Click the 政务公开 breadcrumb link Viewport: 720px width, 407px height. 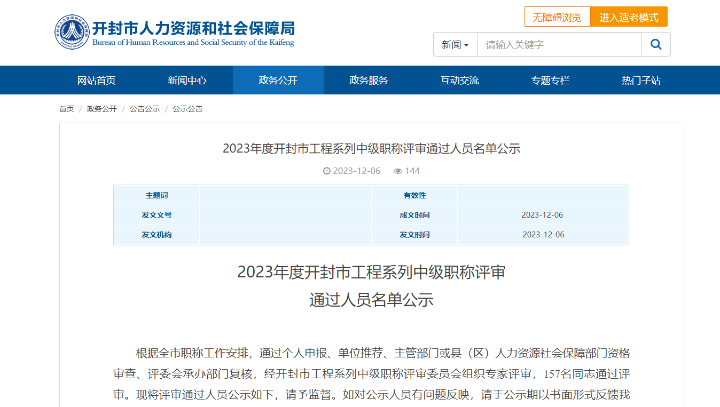click(x=101, y=109)
